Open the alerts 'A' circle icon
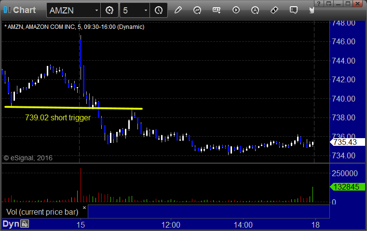 (x=255, y=10)
